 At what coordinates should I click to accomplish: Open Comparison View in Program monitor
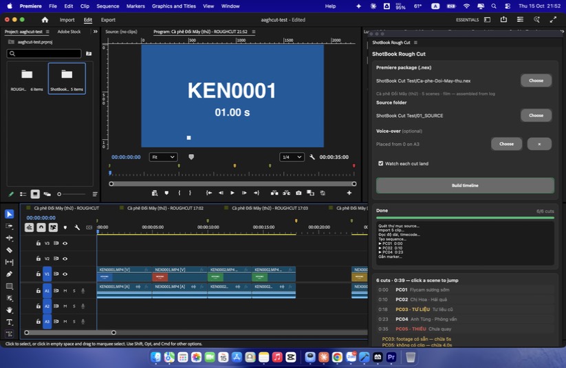point(310,193)
